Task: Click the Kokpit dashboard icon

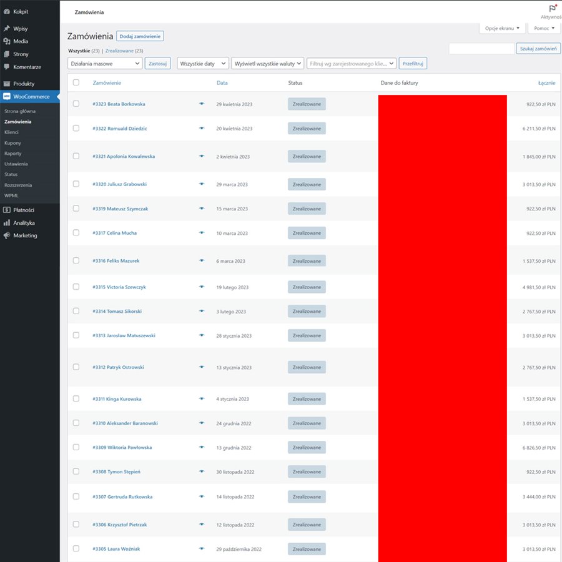Action: (x=7, y=11)
